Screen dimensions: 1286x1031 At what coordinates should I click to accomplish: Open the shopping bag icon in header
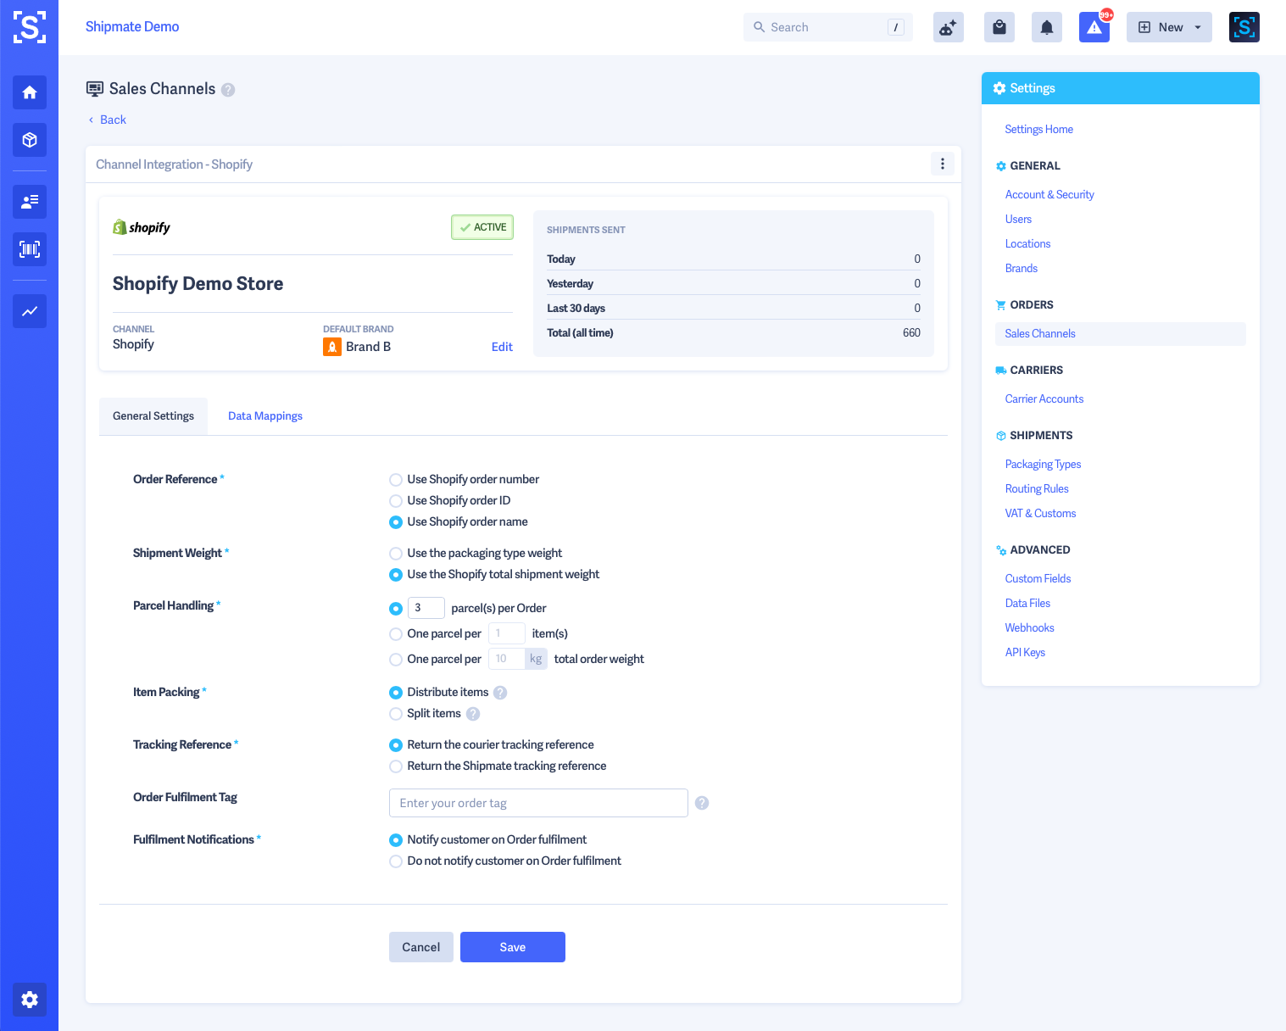point(999,26)
